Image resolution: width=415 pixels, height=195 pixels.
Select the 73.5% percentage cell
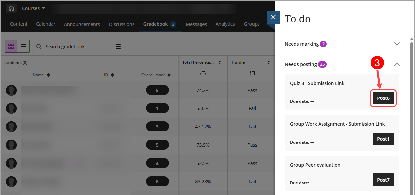coord(203,145)
